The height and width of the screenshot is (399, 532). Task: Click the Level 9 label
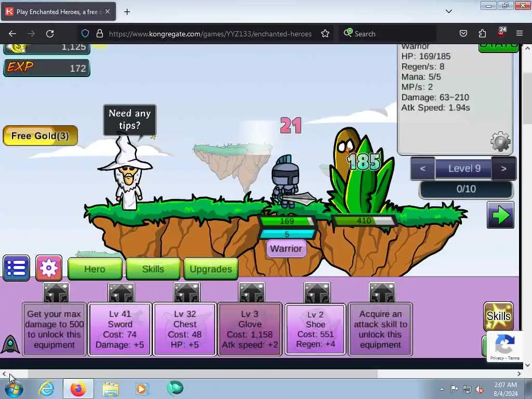(464, 169)
